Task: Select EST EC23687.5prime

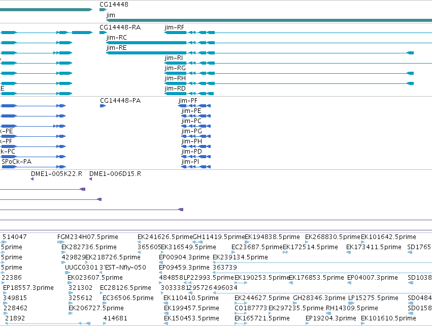Action: pos(257,247)
